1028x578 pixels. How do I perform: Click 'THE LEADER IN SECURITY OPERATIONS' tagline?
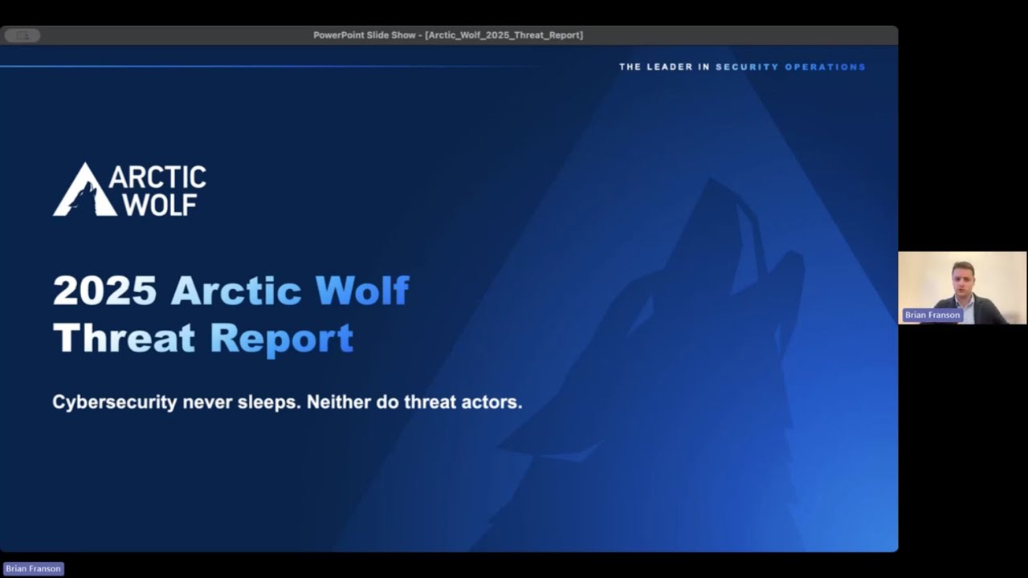(x=742, y=67)
